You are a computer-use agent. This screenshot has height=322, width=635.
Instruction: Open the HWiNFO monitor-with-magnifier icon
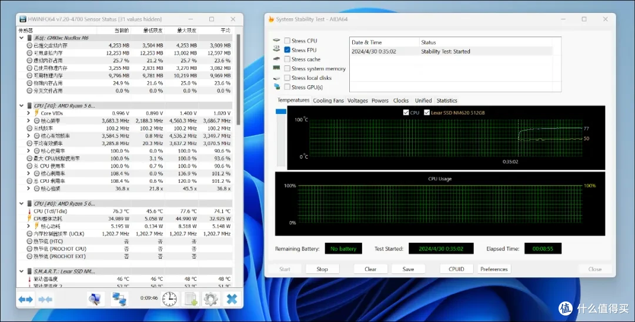click(95, 299)
